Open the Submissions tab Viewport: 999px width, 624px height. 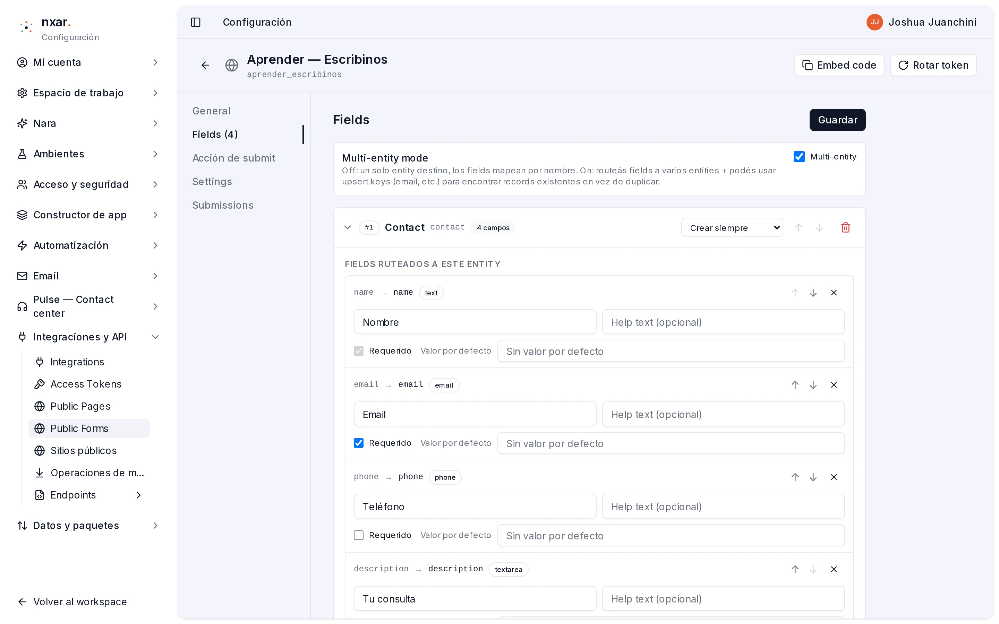pyautogui.click(x=222, y=205)
